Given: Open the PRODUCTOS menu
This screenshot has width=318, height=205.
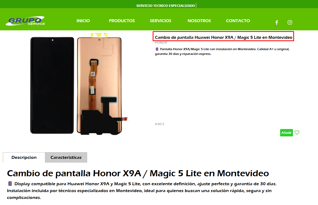Looking at the screenshot, I should [122, 21].
